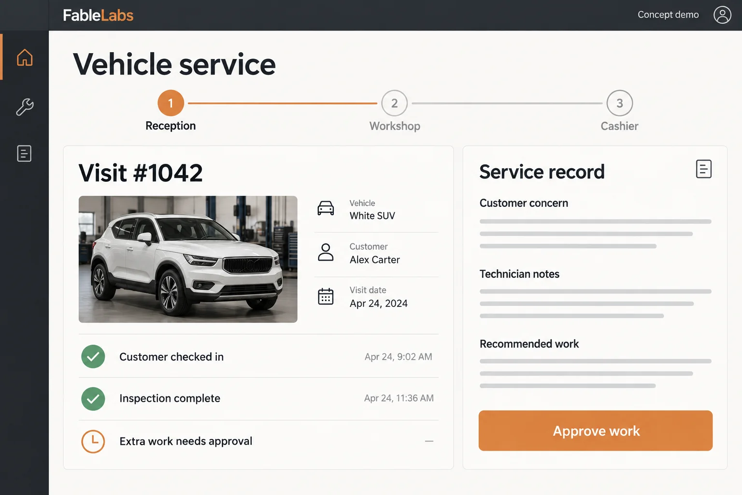Click the Workshop step label

point(395,126)
